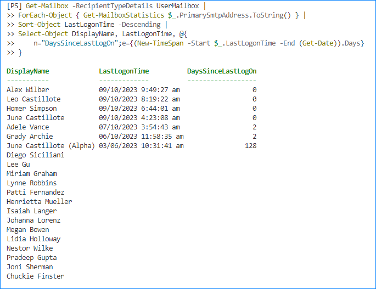Click the 128 days since logon value
This screenshot has width=376, height=289.
point(250,145)
